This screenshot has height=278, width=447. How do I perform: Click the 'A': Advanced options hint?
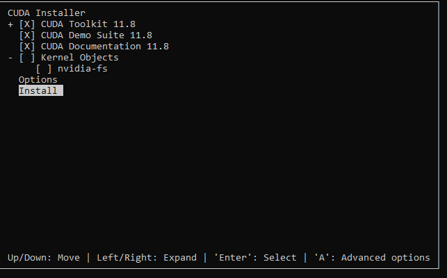pos(372,258)
